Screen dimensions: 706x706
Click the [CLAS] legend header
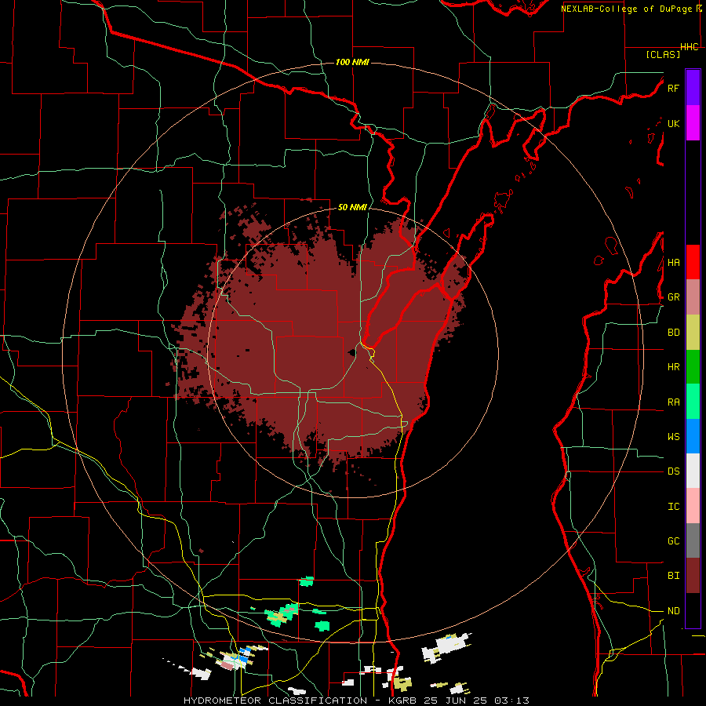pyautogui.click(x=663, y=54)
